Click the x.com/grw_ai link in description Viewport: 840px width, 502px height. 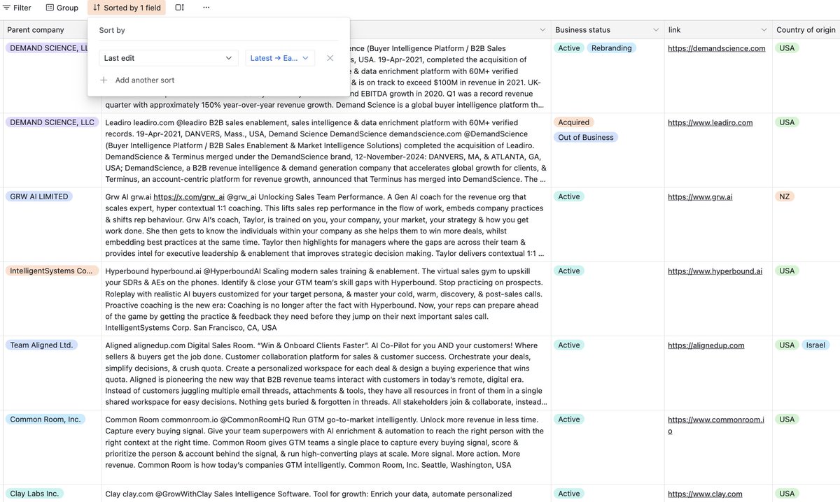pos(189,197)
